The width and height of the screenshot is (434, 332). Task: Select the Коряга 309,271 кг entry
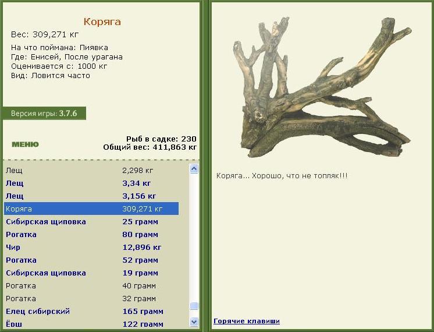[91, 209]
